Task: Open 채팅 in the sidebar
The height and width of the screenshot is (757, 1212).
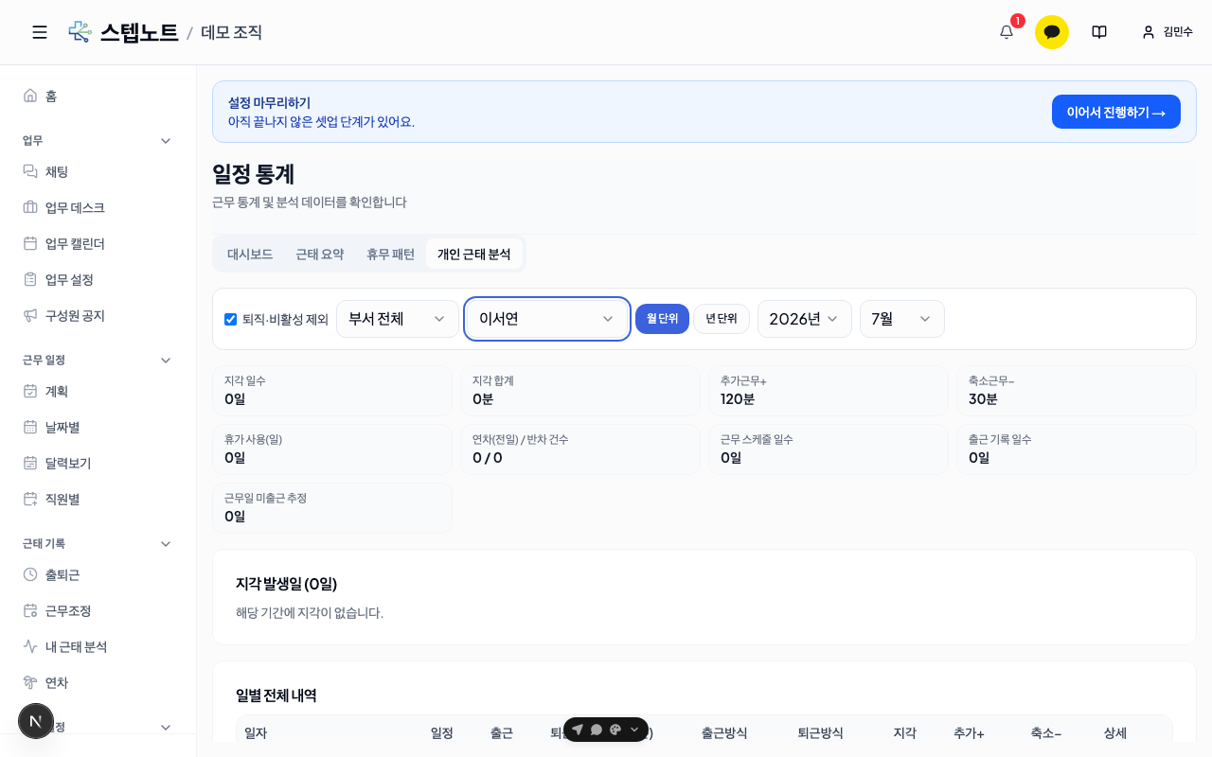Action: pyautogui.click(x=98, y=171)
